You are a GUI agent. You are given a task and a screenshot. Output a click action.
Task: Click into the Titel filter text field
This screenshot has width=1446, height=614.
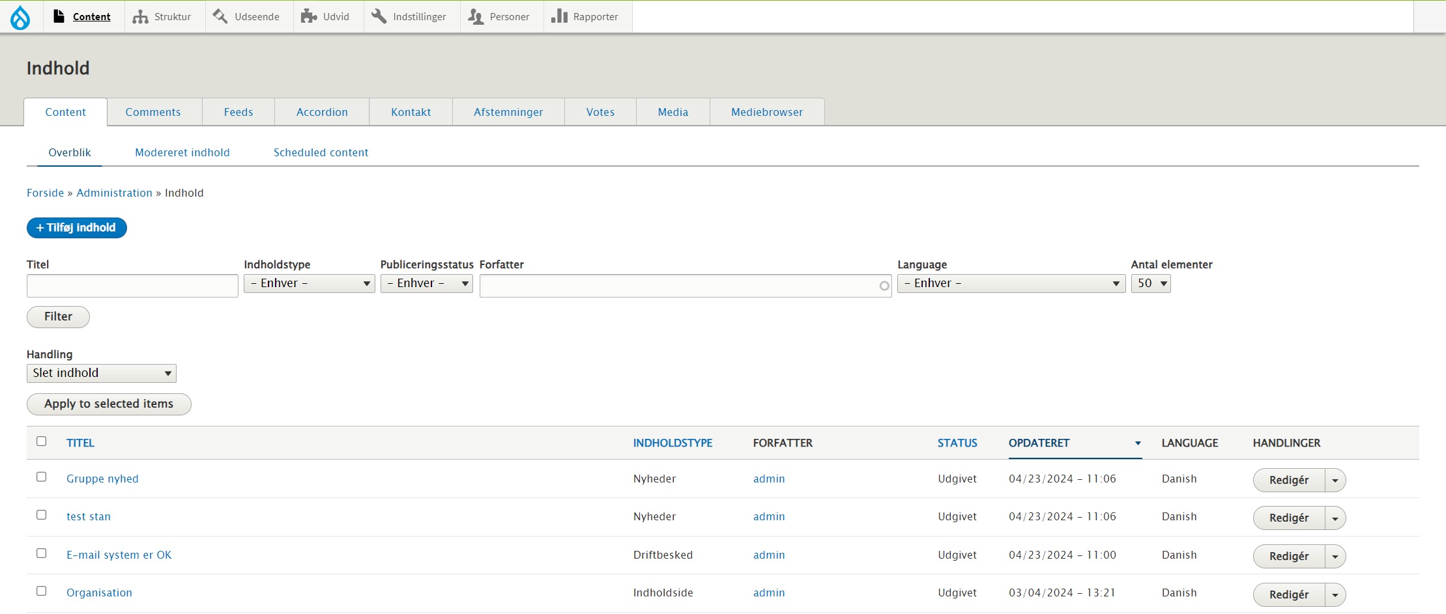pos(132,286)
